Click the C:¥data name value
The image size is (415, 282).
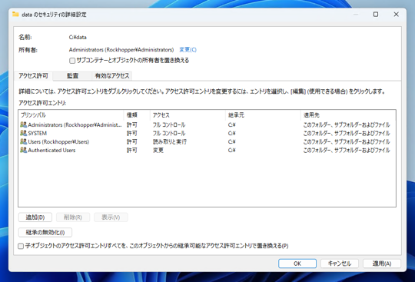click(78, 38)
